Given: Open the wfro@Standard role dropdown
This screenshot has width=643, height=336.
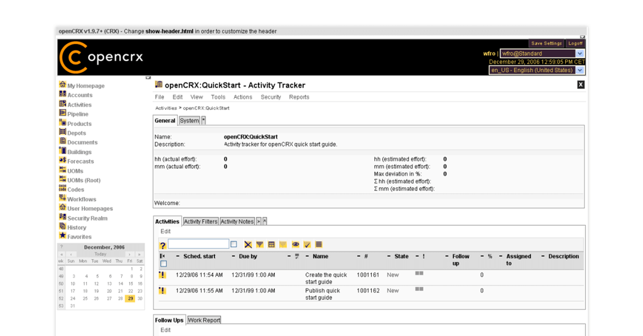Looking at the screenshot, I should (542, 54).
